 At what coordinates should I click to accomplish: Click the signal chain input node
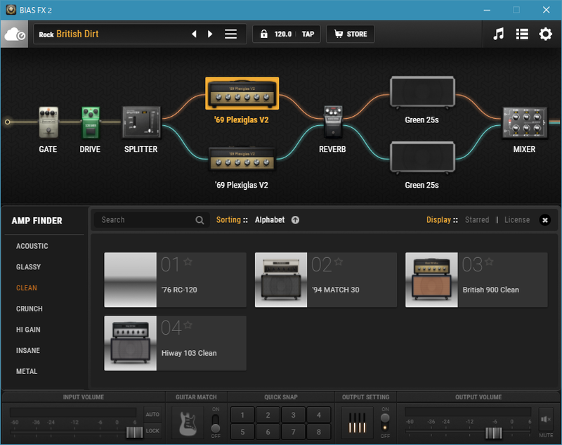(x=8, y=122)
